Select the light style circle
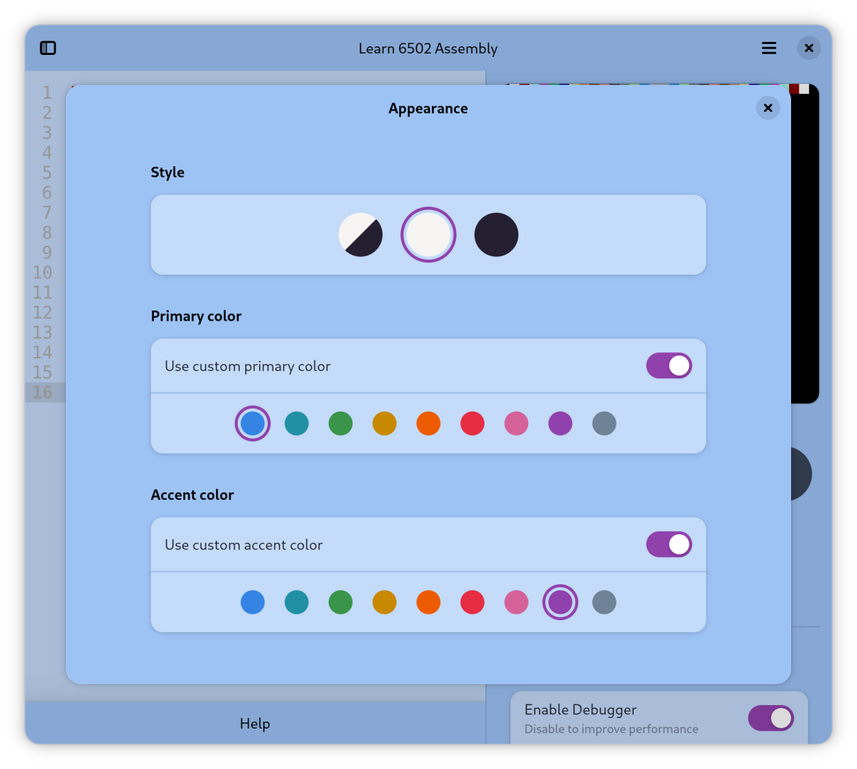 click(428, 235)
